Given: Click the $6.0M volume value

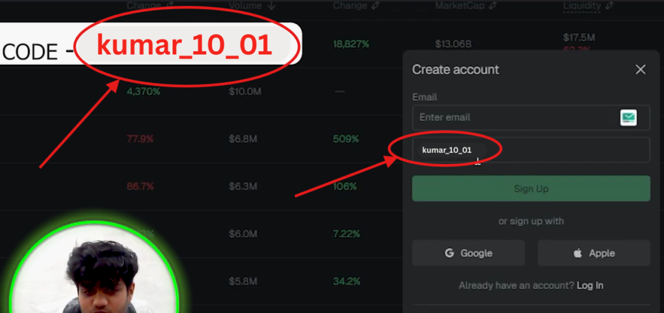Looking at the screenshot, I should click(243, 233).
